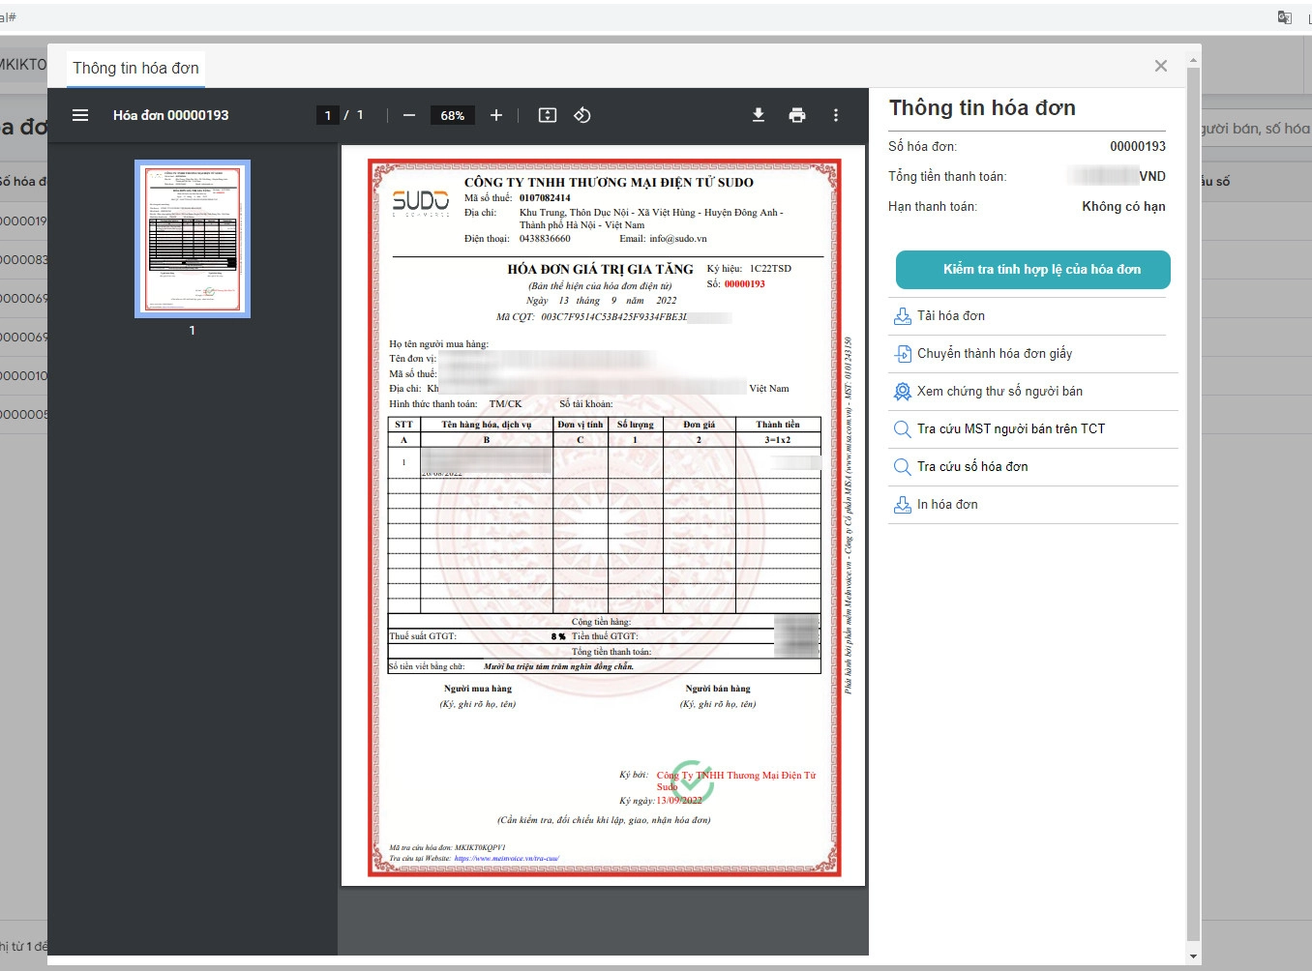Click 'Kiểm tra tính hợp lệ của hóa đơn' button

click(1032, 270)
